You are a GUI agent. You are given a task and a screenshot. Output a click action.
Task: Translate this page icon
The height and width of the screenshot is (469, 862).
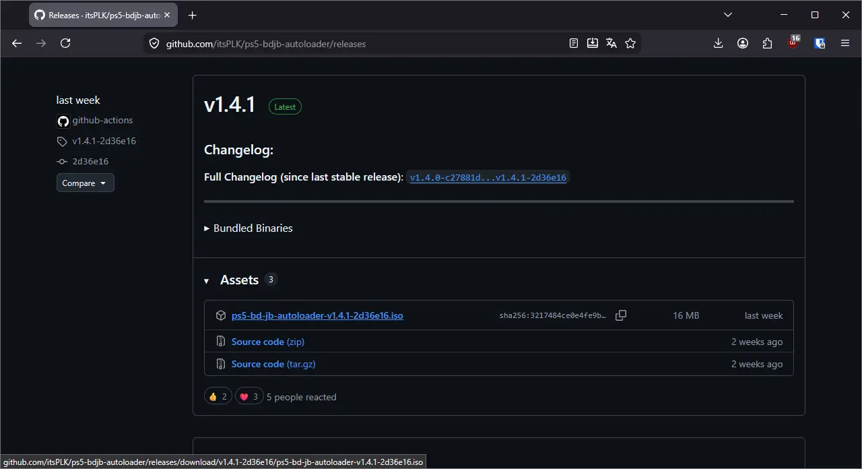click(611, 43)
